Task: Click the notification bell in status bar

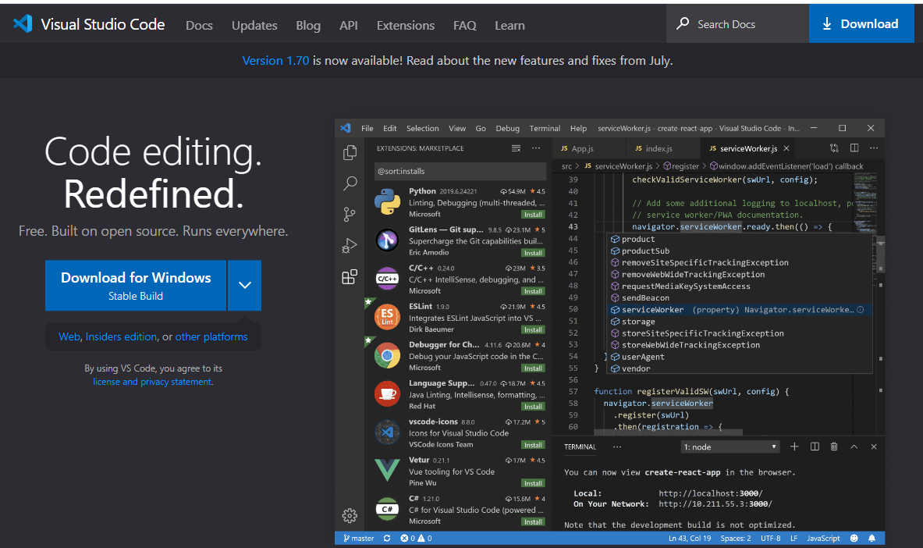Action: pos(872,538)
